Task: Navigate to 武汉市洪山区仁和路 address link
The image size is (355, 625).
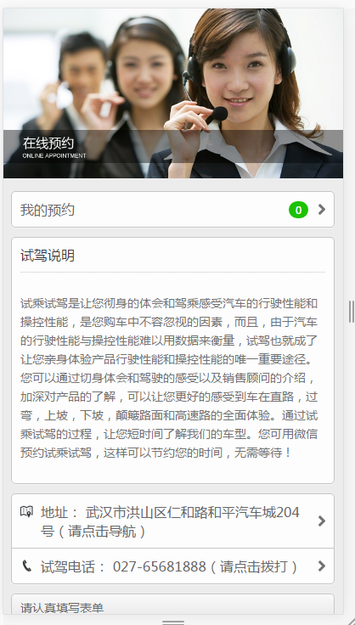Action: click(172, 521)
